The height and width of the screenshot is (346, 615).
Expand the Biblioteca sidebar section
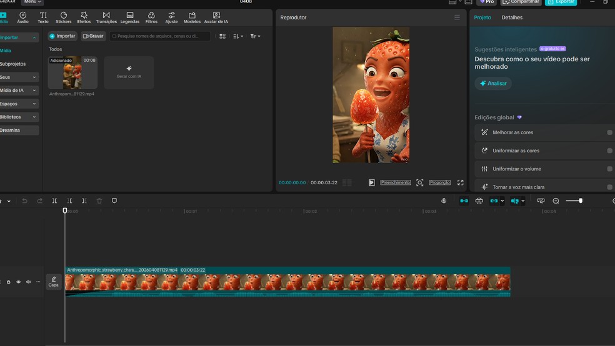click(19, 117)
